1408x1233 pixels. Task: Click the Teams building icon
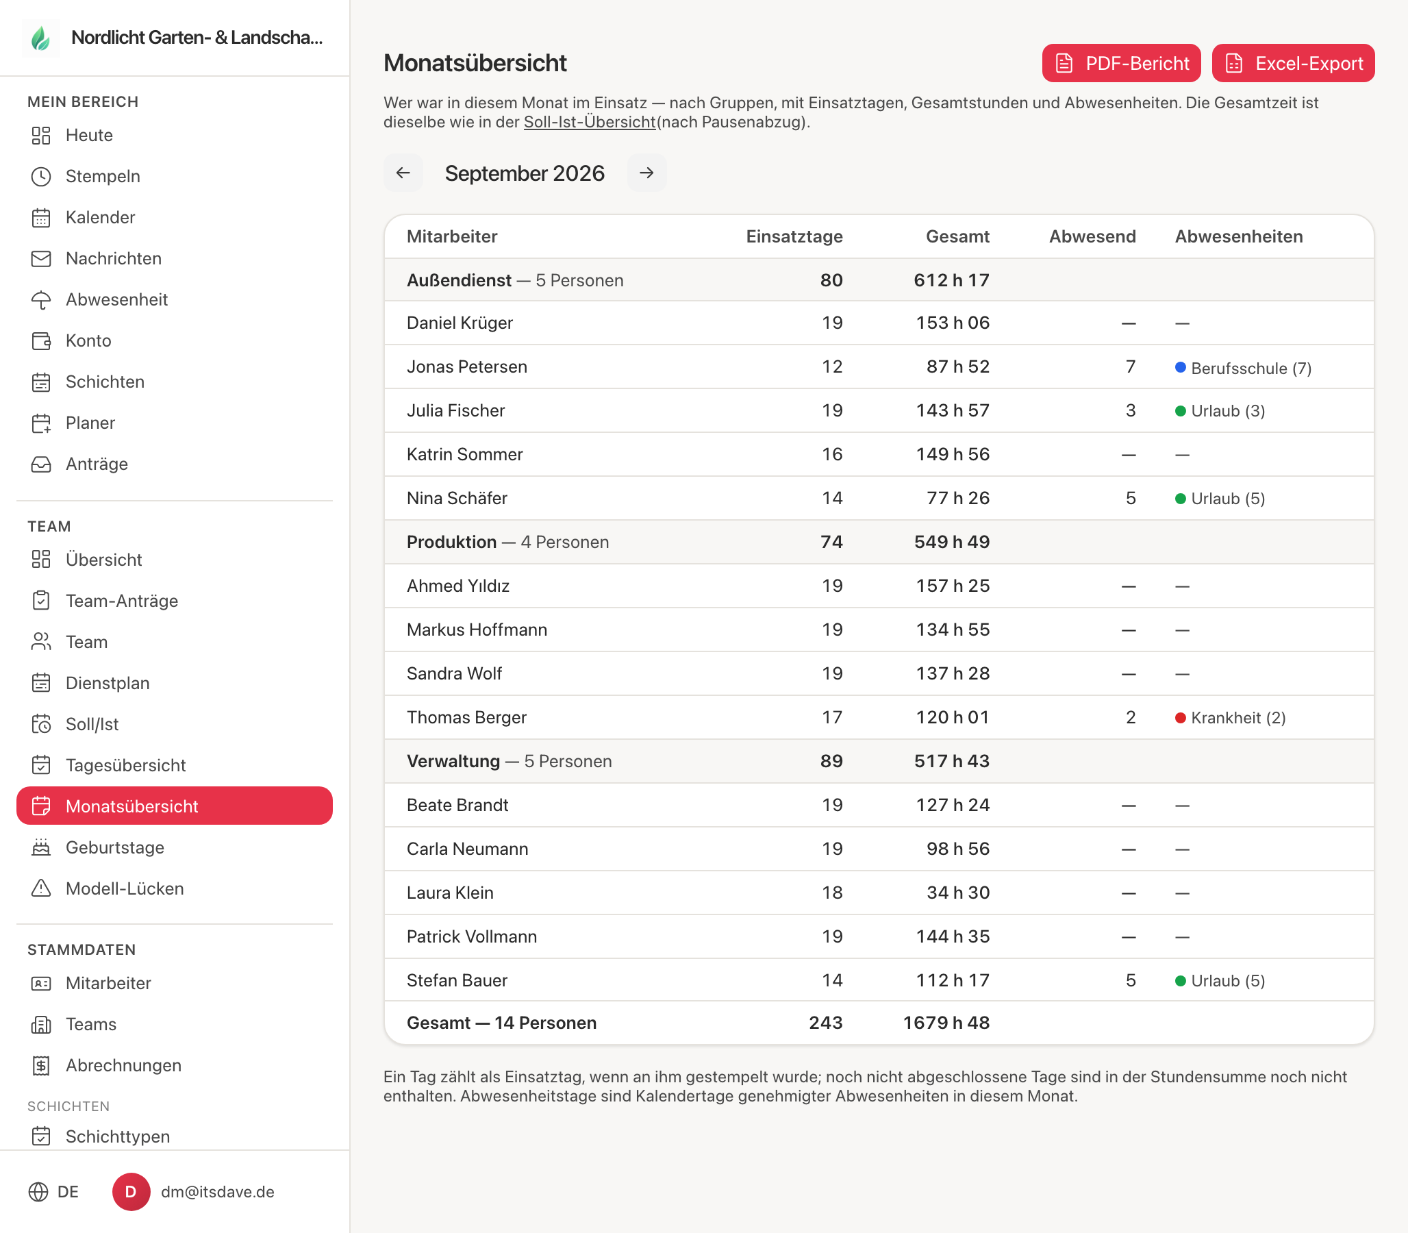click(x=41, y=1025)
